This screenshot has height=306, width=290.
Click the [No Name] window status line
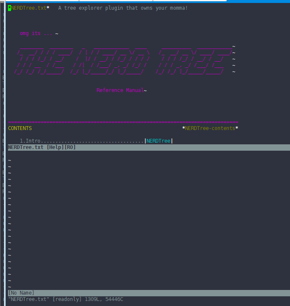149,293
